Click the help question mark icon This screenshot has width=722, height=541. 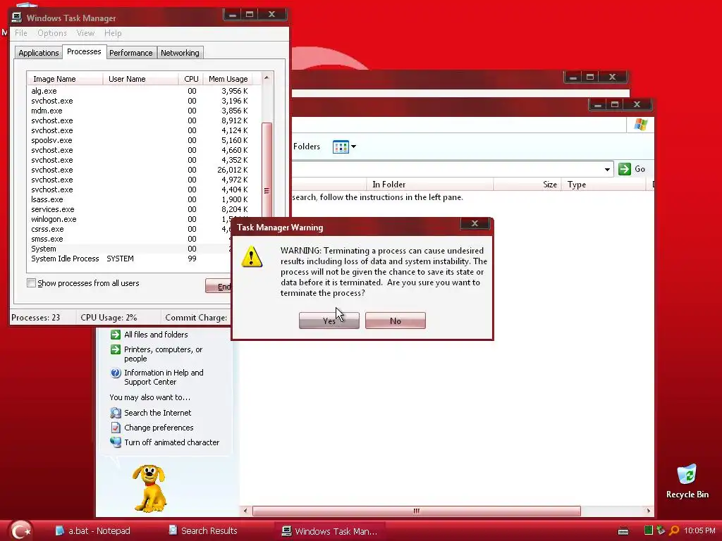(115, 373)
